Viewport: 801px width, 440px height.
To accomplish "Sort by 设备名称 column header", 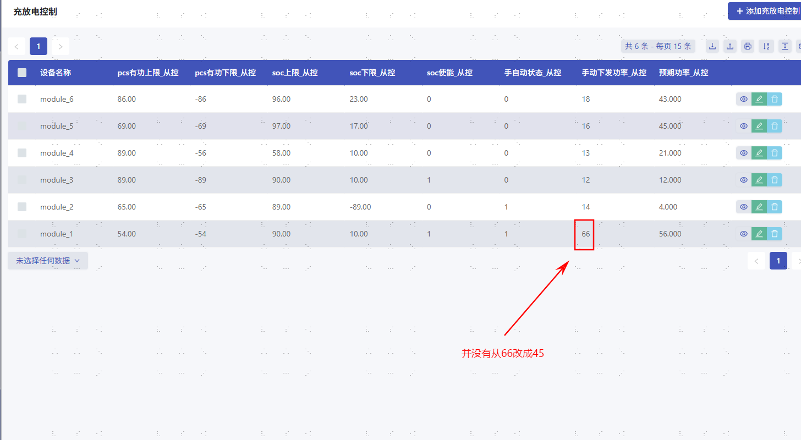I will click(x=56, y=72).
